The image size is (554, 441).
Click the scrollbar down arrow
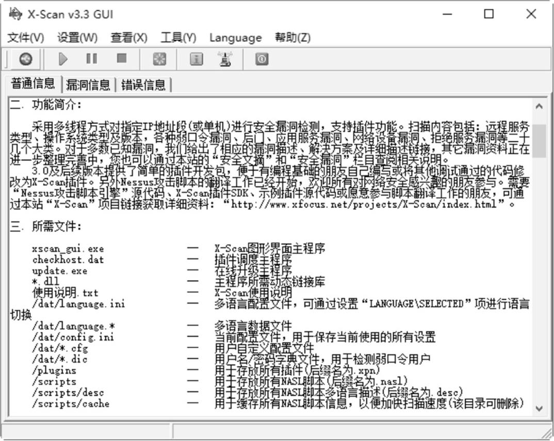pos(539,408)
